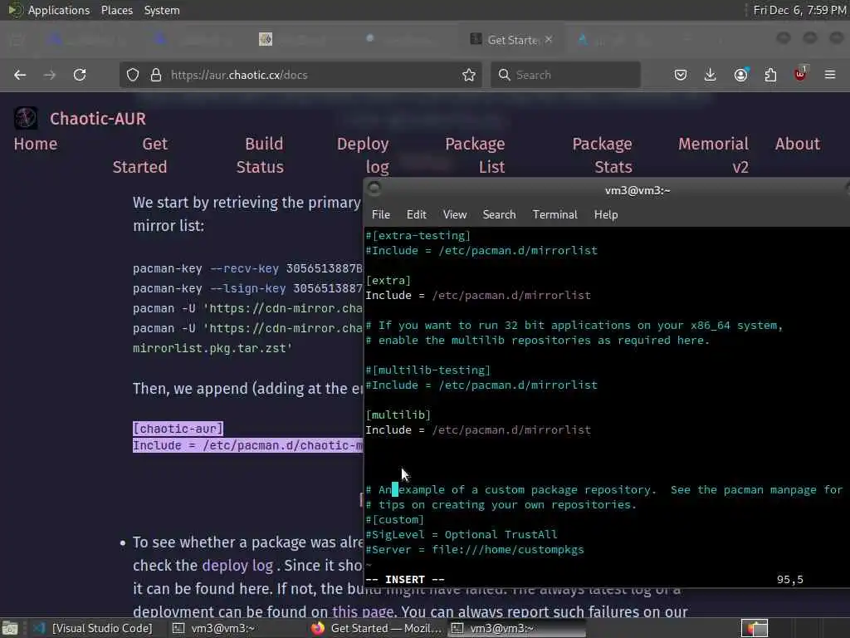Open the Terminal menu in terminal window

point(555,215)
